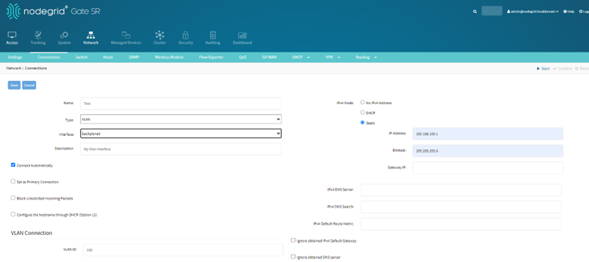Click the search box in header
589x262 pixels.
492,11
